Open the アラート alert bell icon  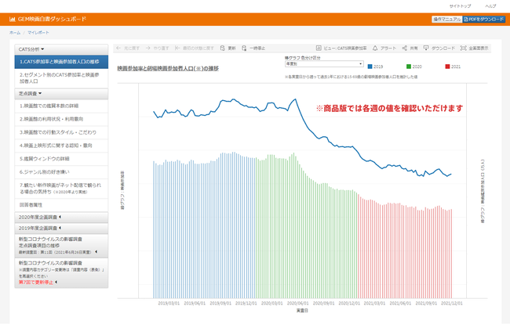click(375, 48)
